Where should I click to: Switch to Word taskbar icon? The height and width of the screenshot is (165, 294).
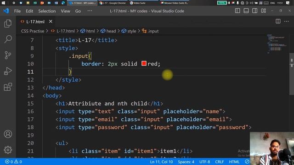click(56, 3)
